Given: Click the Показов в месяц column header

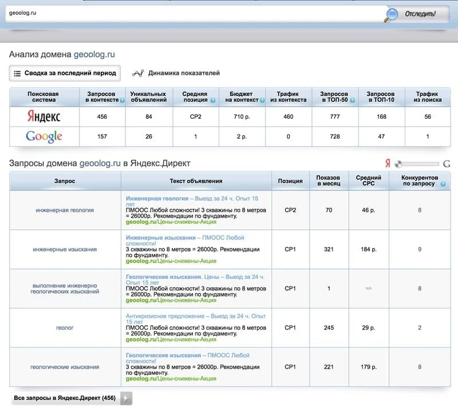Looking at the screenshot, I should click(329, 181).
